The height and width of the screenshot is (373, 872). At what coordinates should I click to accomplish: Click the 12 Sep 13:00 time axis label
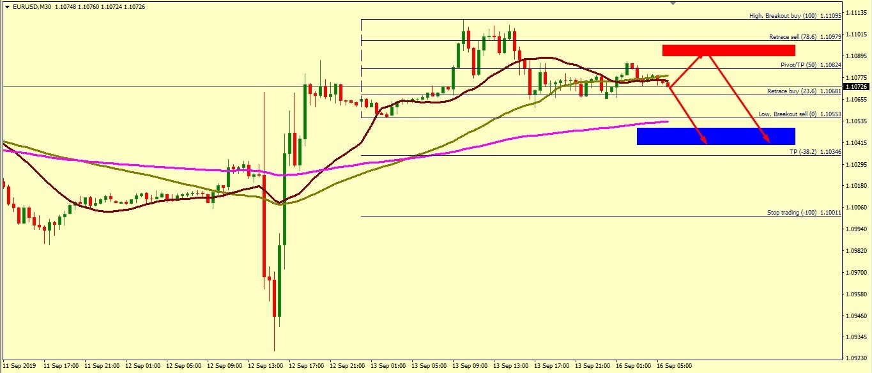click(266, 367)
